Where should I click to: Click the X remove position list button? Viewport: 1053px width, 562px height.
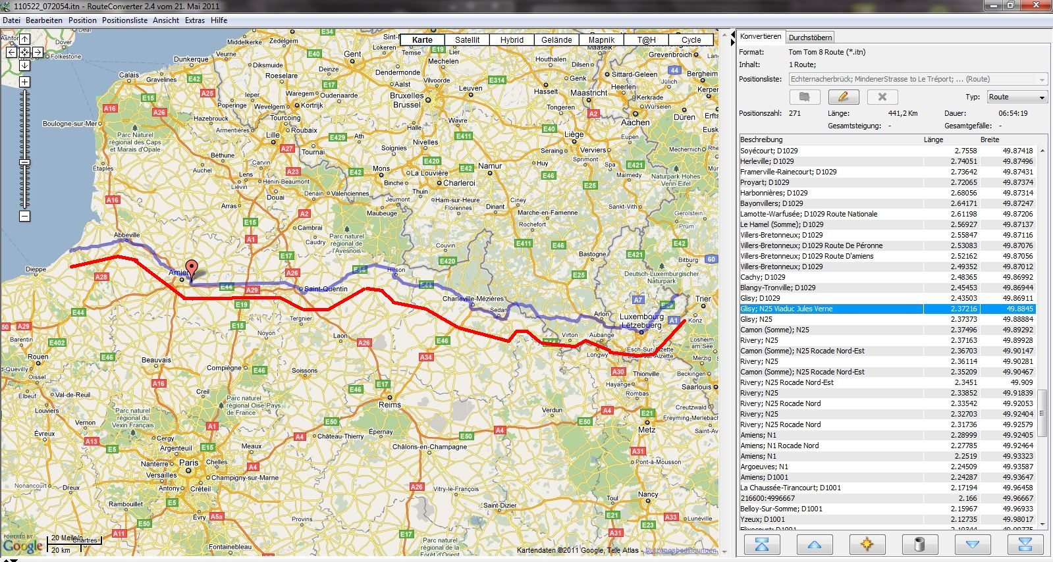[x=882, y=97]
